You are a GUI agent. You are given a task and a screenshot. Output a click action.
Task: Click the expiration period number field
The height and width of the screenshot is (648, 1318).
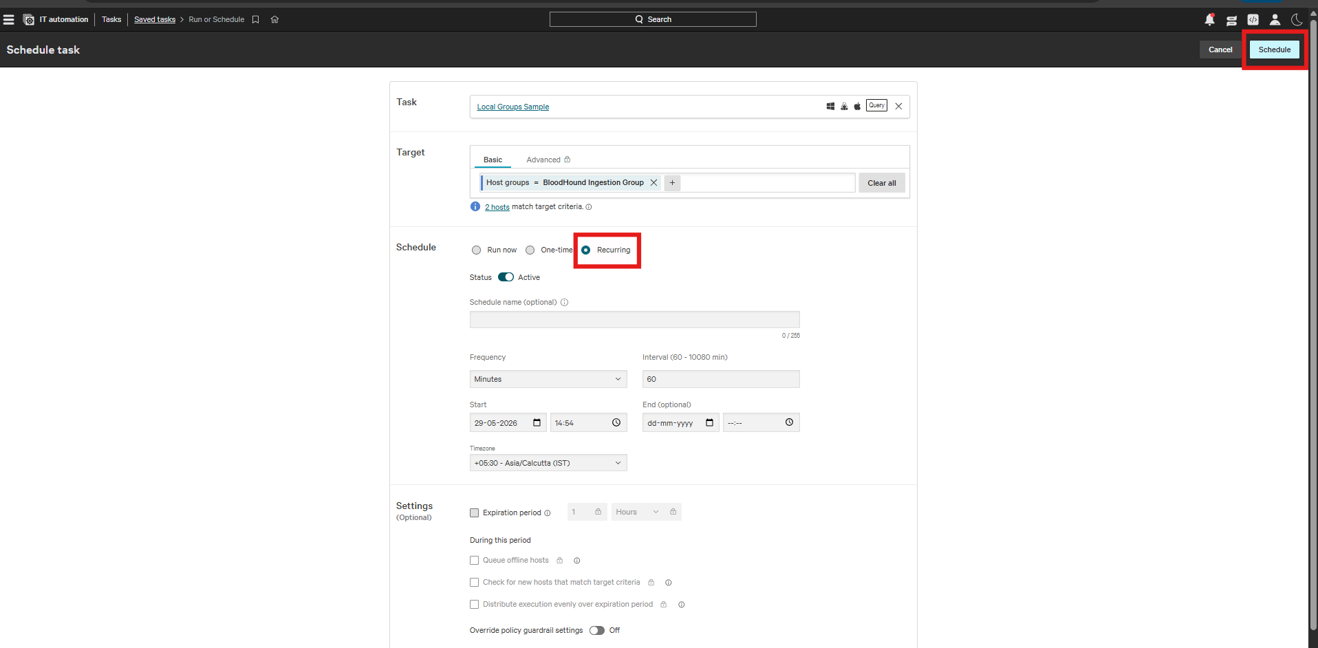point(587,512)
